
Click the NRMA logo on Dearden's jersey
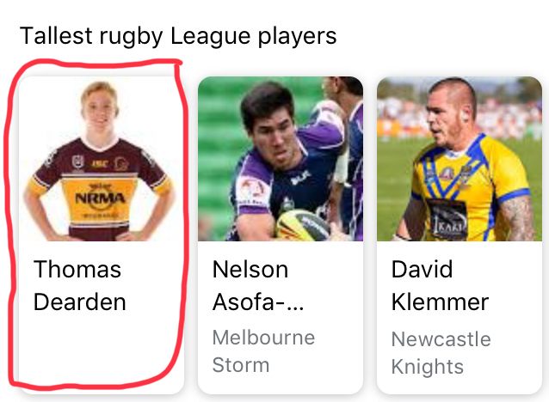tap(100, 198)
